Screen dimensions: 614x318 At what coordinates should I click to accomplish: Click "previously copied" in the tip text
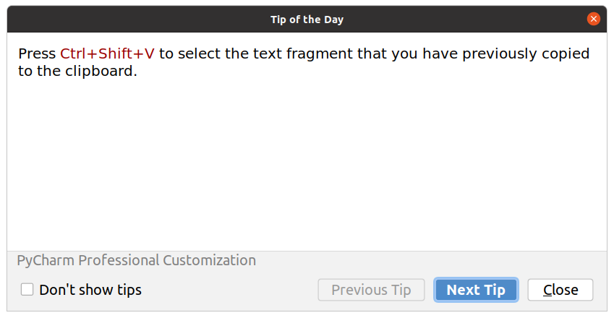click(526, 53)
